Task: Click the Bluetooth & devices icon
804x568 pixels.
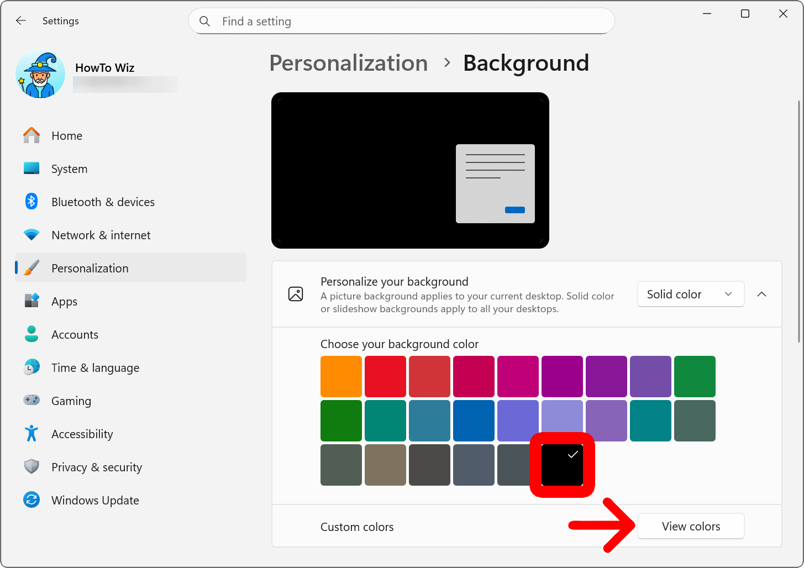Action: (31, 202)
